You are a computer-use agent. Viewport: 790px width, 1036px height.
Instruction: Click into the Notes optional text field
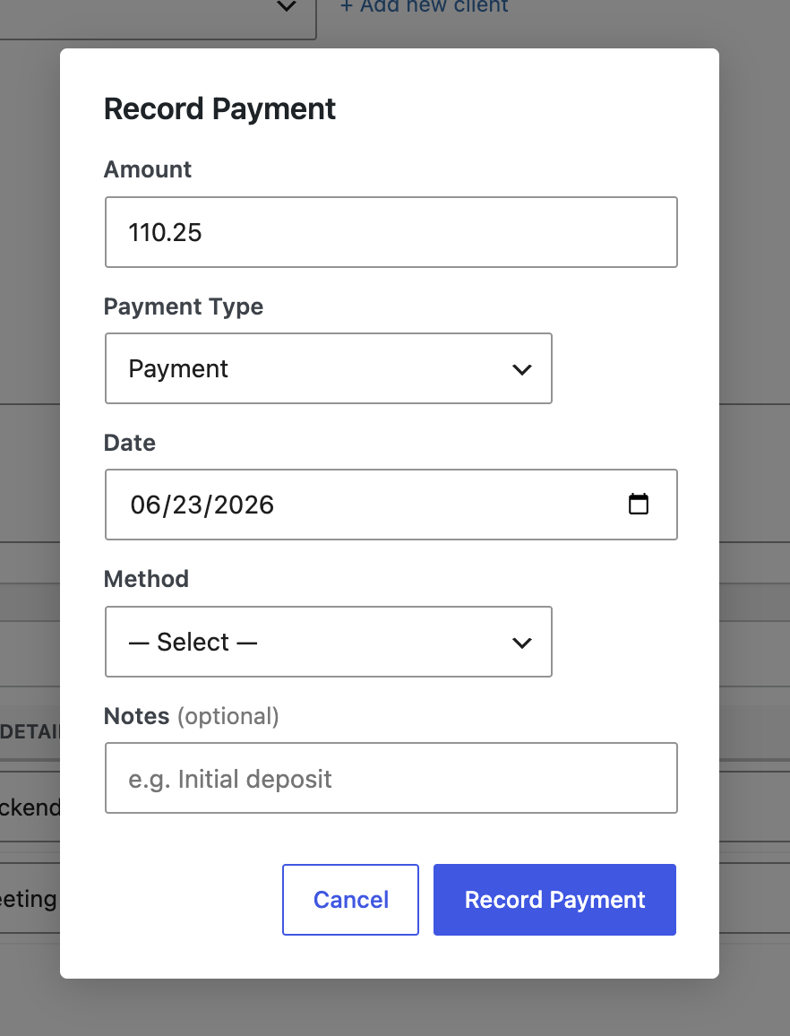tap(391, 778)
